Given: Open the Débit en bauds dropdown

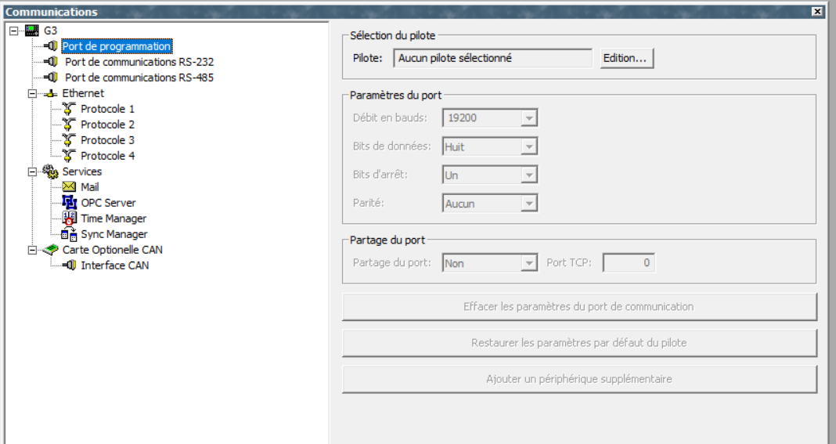Looking at the screenshot, I should pyautogui.click(x=529, y=119).
